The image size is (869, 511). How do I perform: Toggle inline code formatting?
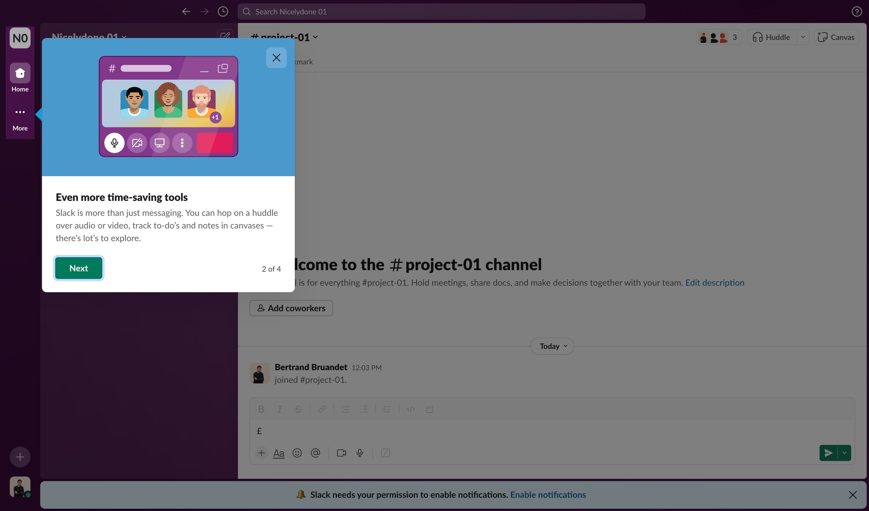point(411,409)
